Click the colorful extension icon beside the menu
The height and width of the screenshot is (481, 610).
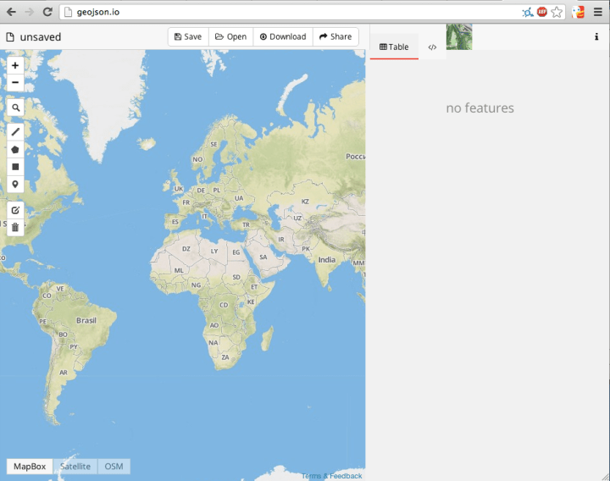click(578, 12)
